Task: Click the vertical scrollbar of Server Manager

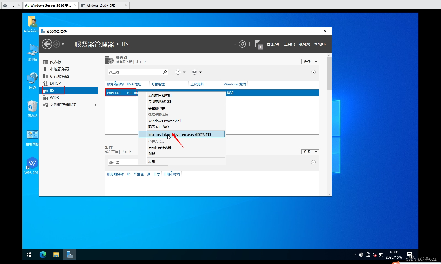Action: [x=329, y=74]
